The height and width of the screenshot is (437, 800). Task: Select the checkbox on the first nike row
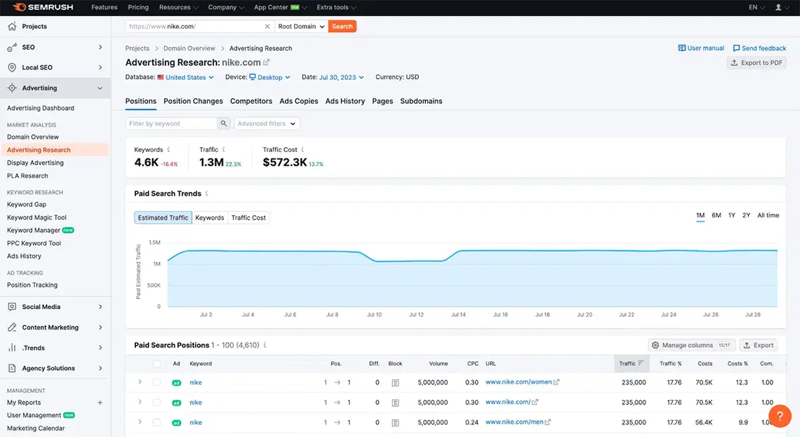tap(157, 382)
